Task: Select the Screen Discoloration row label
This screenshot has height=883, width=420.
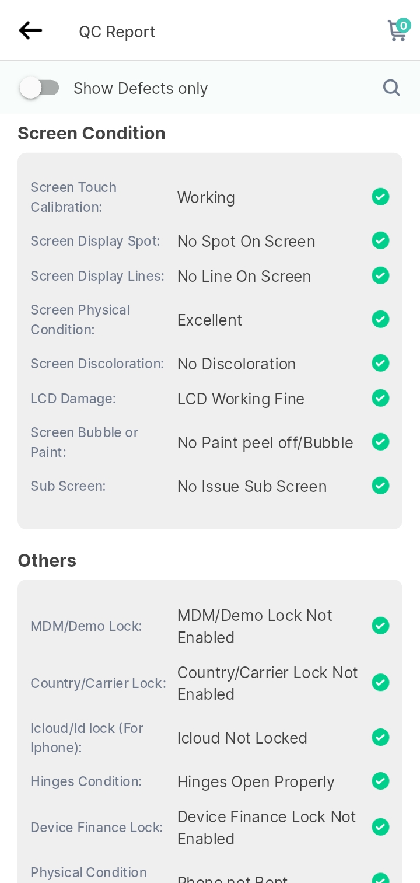Action: pos(97,364)
